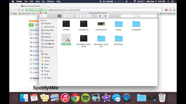Click the Spotlight search icon in menu bar
This screenshot has width=186, height=104.
(168, 1)
